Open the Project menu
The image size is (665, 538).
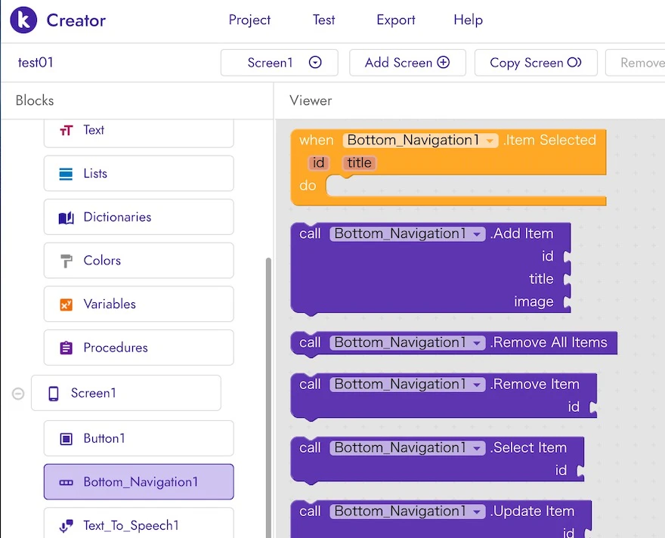click(x=249, y=20)
